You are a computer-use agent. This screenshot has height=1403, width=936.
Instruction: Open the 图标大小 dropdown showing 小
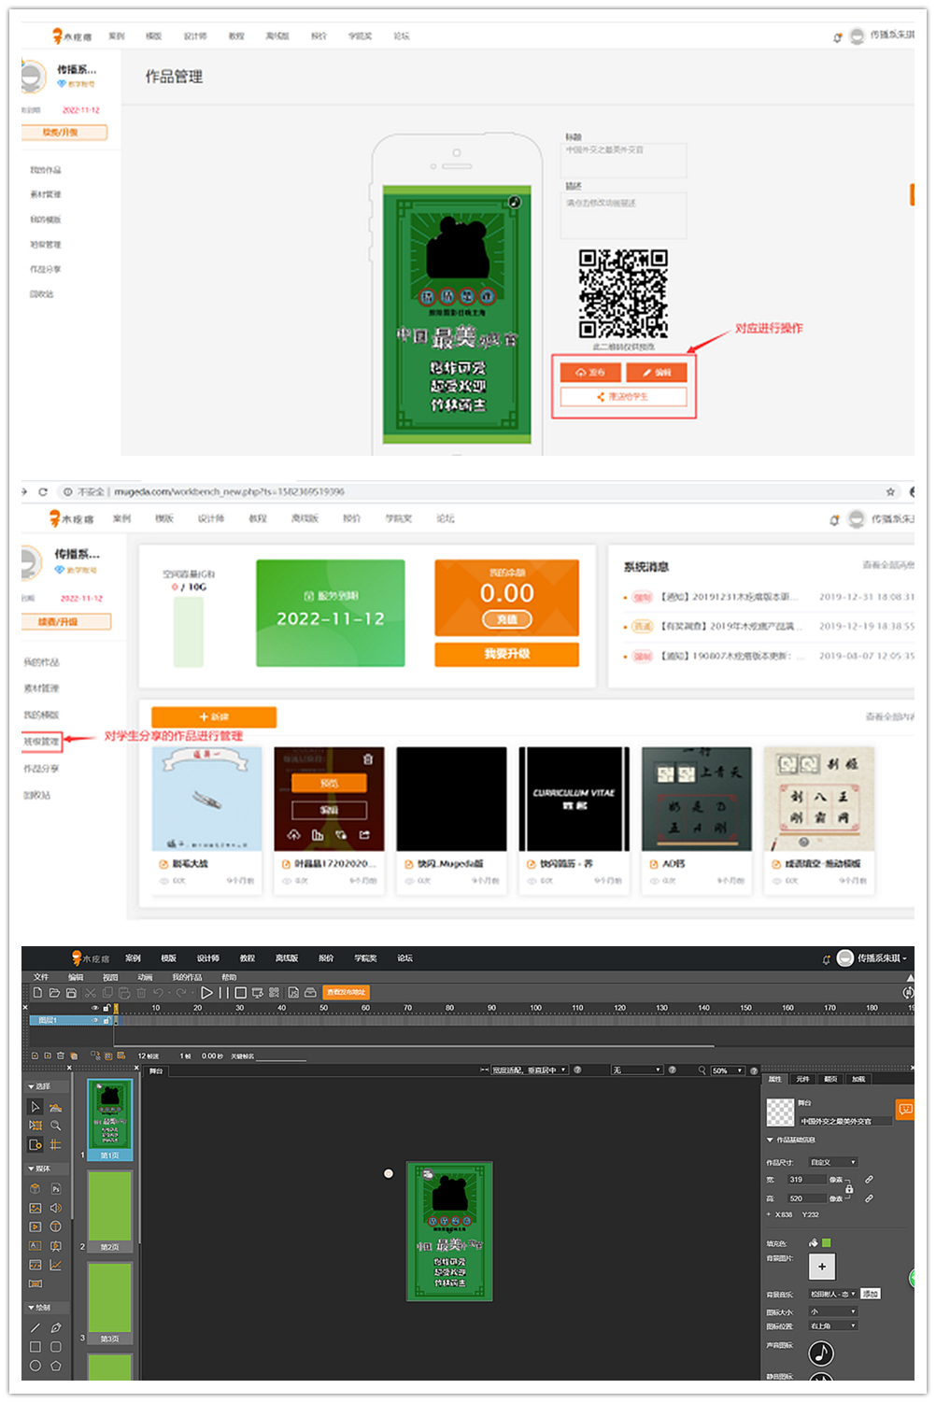[x=833, y=1311]
